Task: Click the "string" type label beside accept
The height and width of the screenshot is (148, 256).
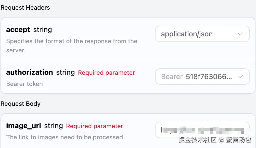Action: pyautogui.click(x=43, y=30)
